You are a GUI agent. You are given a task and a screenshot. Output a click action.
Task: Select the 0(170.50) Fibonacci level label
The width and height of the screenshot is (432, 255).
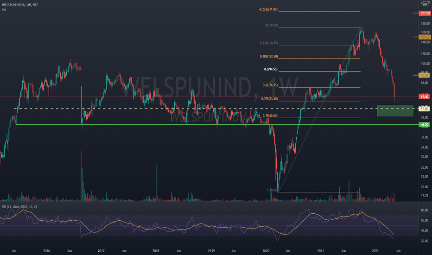click(x=271, y=25)
